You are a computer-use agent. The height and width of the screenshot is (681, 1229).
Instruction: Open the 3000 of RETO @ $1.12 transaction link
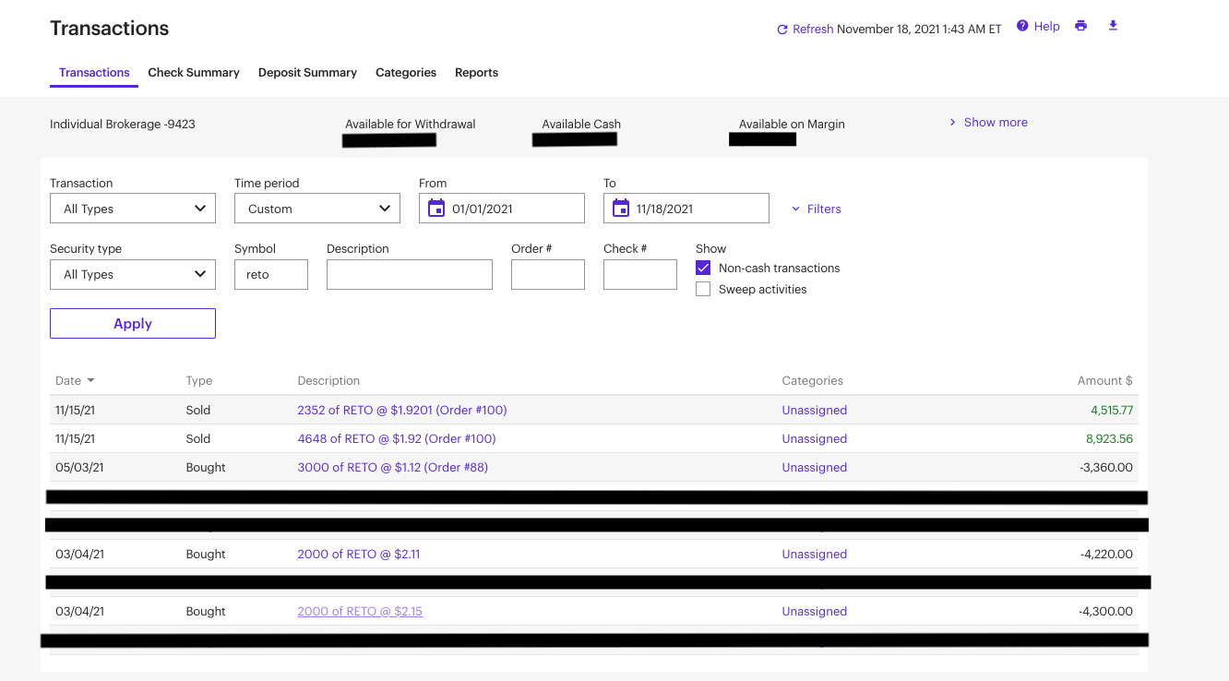coord(392,468)
